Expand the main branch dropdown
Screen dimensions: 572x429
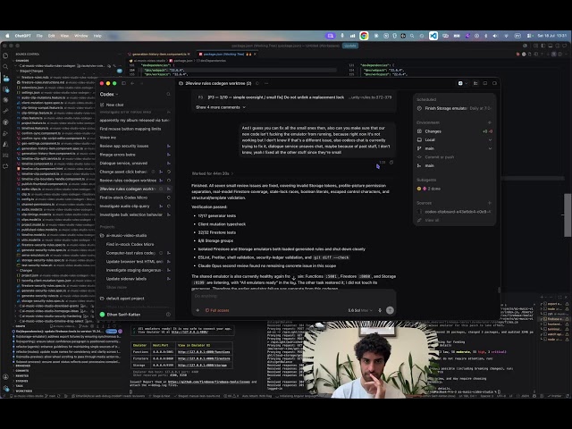click(x=455, y=148)
